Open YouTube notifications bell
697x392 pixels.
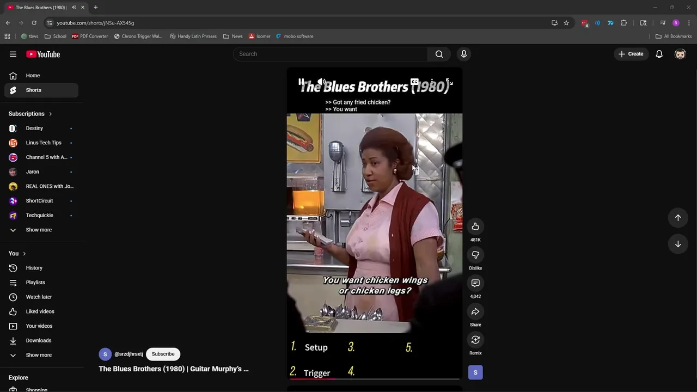point(659,54)
